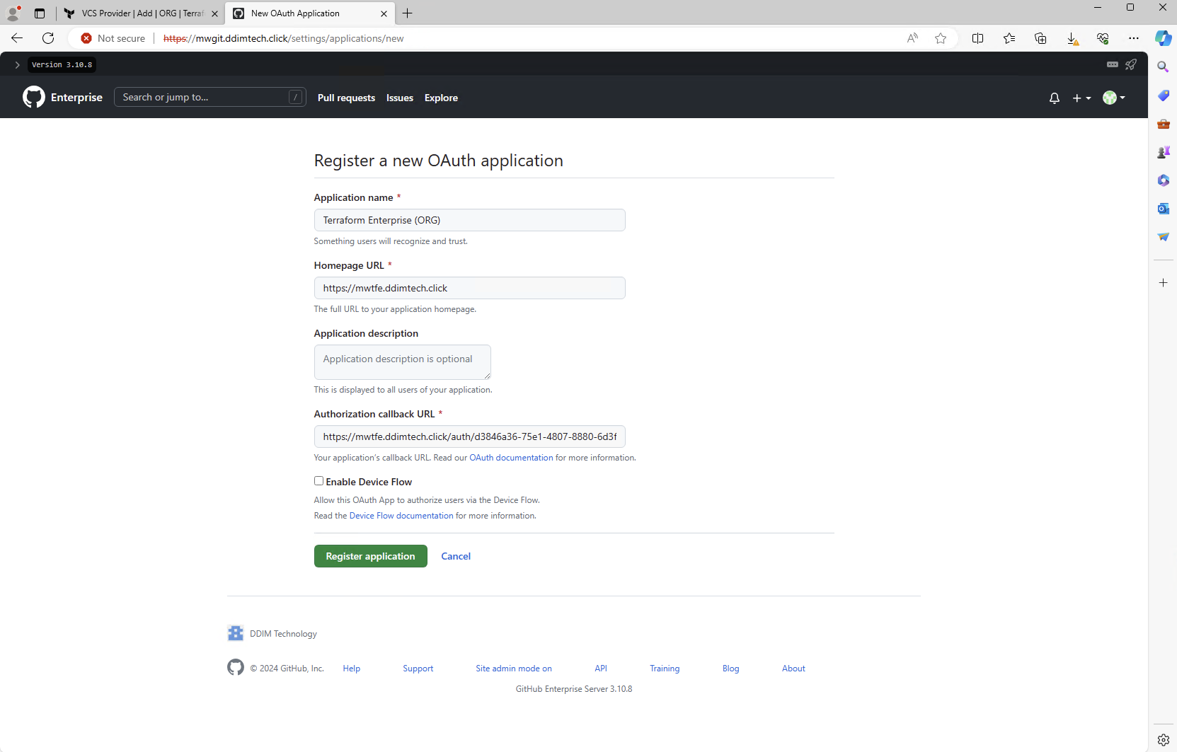Focus the Application name field
The height and width of the screenshot is (752, 1177).
470,220
